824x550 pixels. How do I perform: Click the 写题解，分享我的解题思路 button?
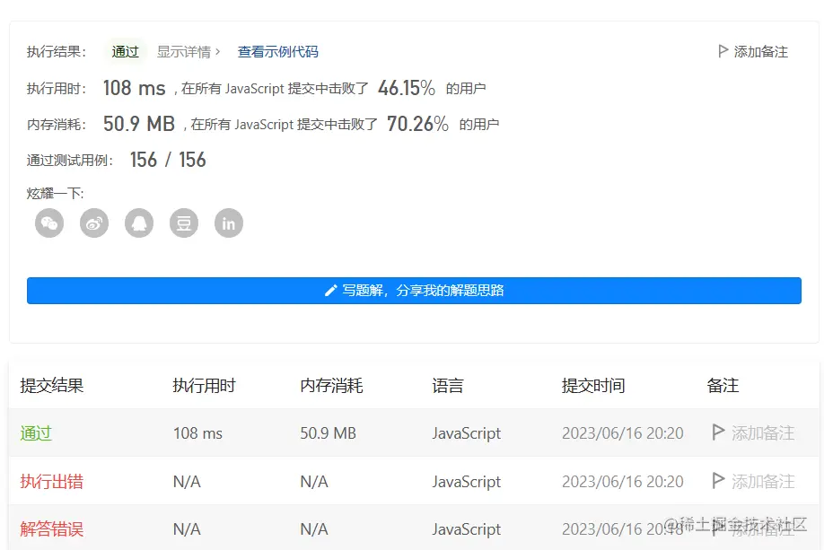[x=414, y=291]
